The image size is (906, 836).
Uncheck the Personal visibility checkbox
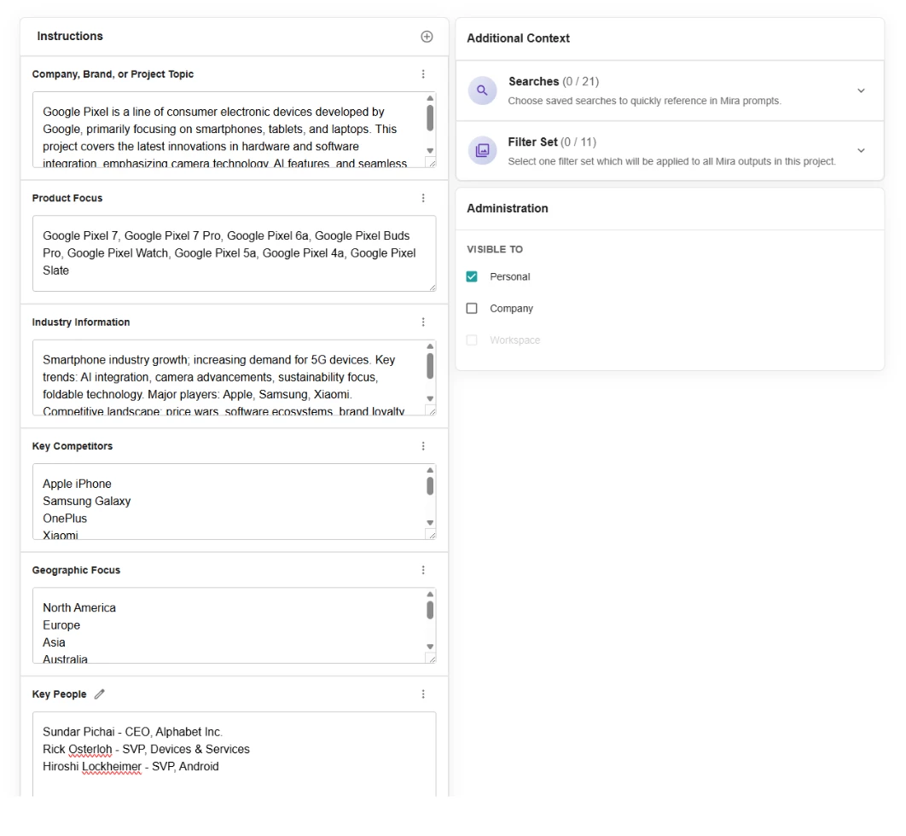click(472, 276)
